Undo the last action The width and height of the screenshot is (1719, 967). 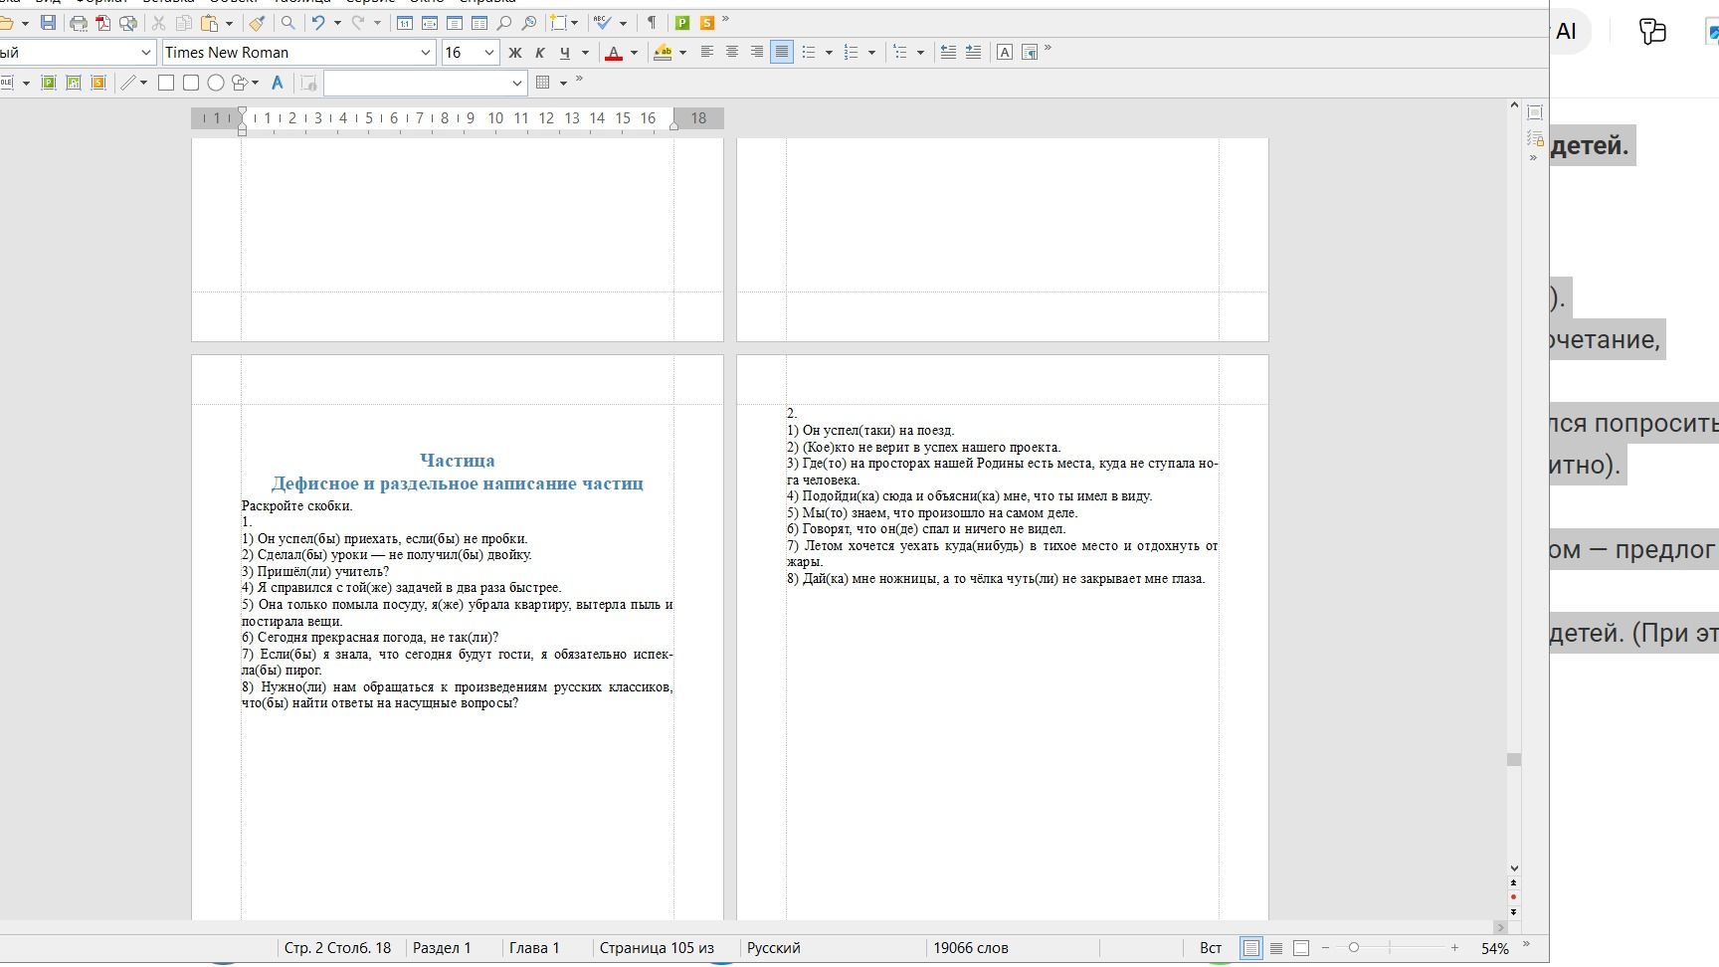[318, 22]
